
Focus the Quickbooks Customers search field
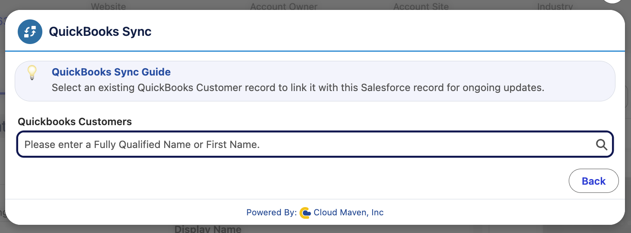315,144
